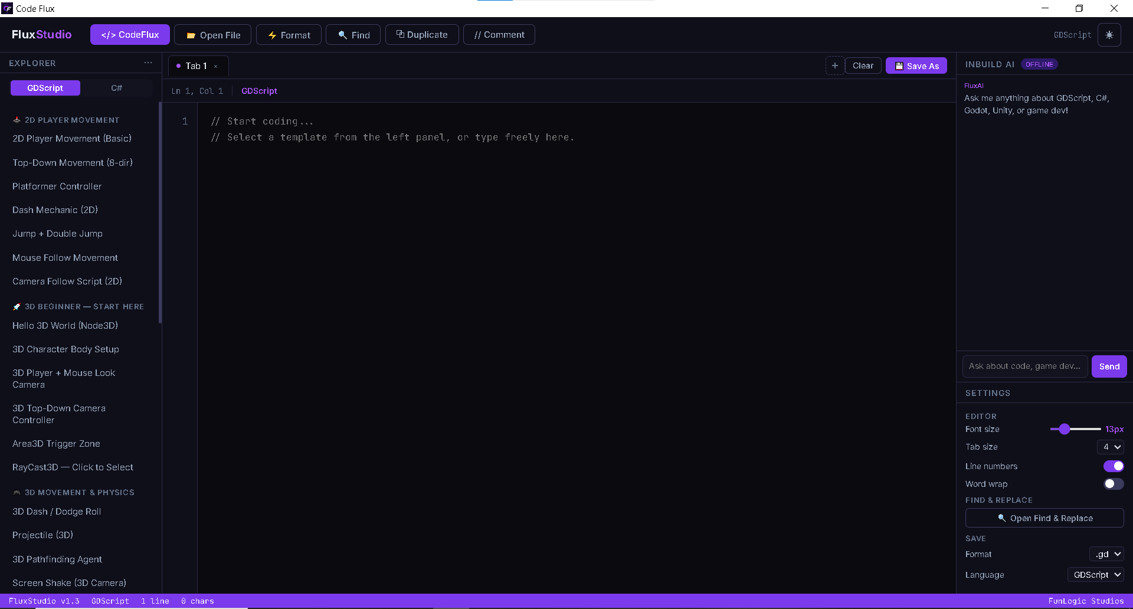Toggle the light/dark theme sun icon
The height and width of the screenshot is (609, 1133).
[x=1109, y=35]
